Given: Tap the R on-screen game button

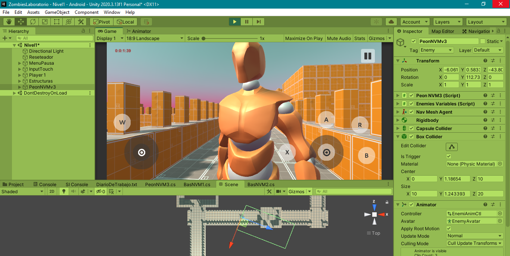Looking at the screenshot, I should click(x=360, y=125).
